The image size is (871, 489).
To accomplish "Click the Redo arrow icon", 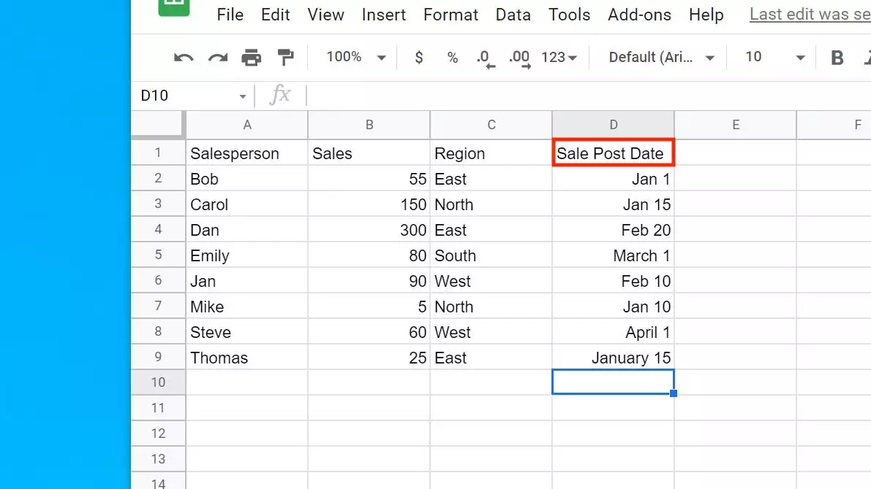I will (217, 58).
